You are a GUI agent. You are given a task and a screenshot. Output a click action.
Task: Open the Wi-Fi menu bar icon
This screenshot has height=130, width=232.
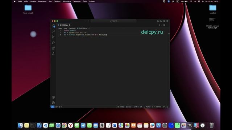(x=191, y=1)
